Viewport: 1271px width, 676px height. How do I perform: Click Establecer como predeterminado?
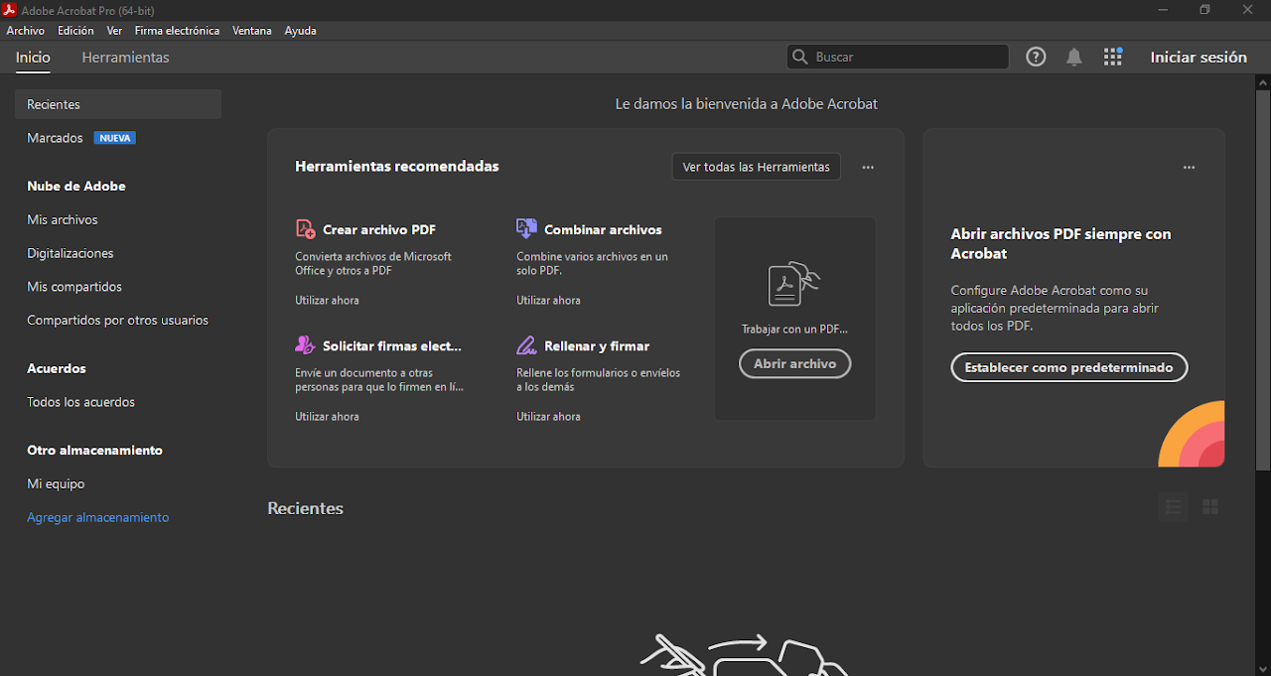[1068, 367]
